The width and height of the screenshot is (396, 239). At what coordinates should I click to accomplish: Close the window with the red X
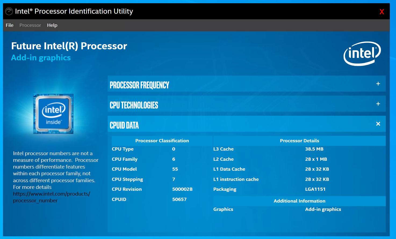click(x=382, y=12)
